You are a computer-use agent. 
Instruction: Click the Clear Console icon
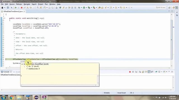click(x=140, y=72)
